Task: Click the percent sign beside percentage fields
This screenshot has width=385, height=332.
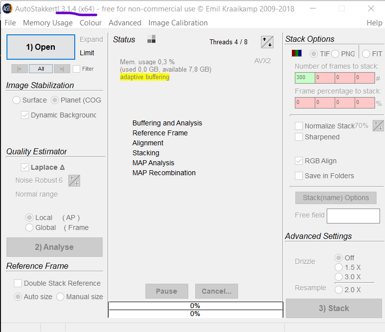Action: click(379, 104)
